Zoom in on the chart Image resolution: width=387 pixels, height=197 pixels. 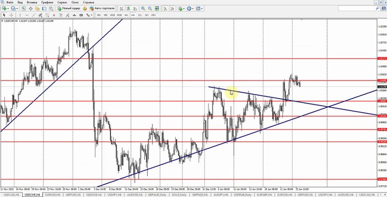(143, 9)
